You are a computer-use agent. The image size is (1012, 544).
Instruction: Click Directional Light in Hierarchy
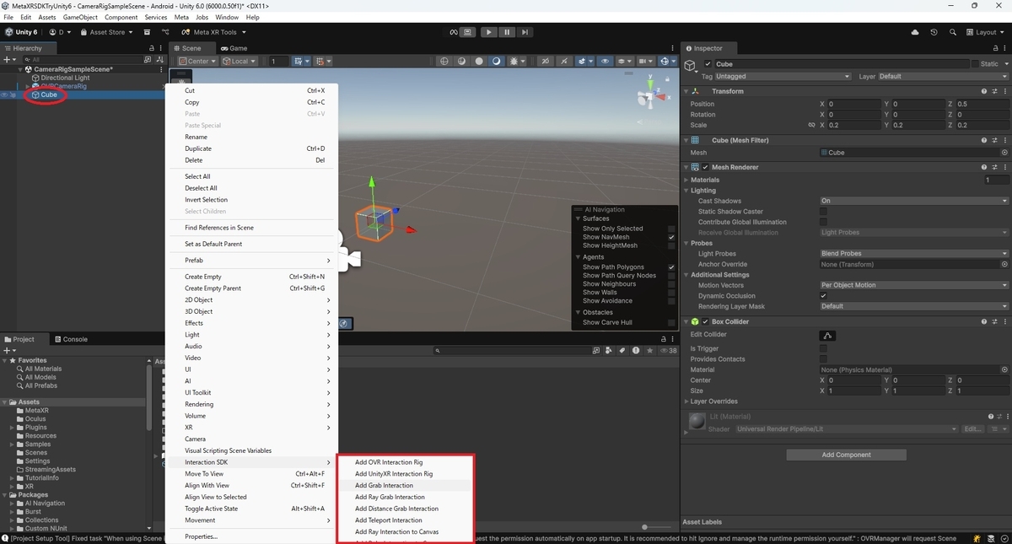pos(65,78)
